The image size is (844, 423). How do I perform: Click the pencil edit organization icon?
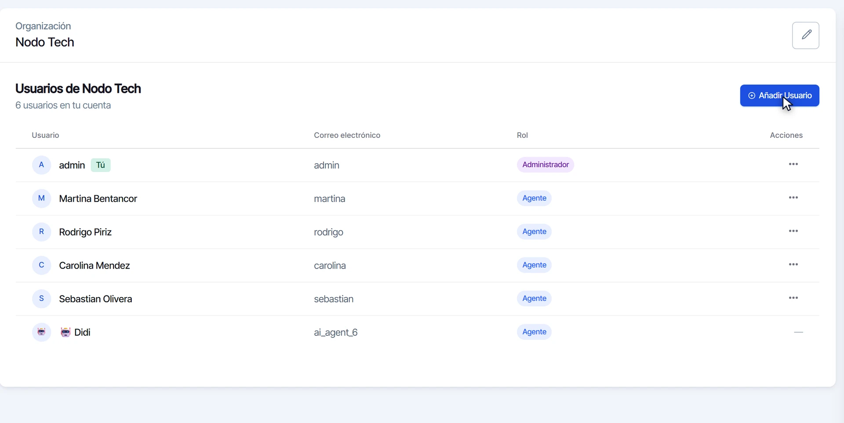pos(805,35)
